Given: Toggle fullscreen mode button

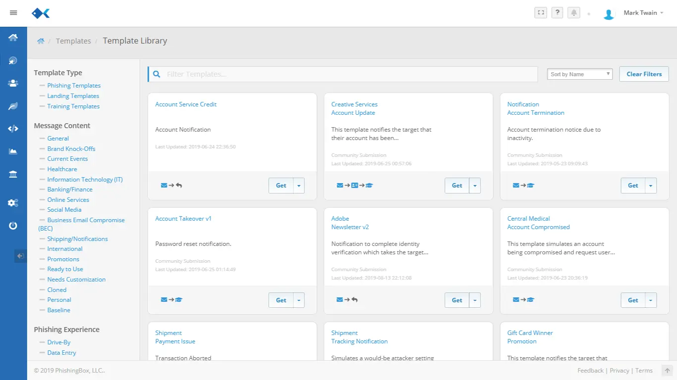Looking at the screenshot, I should click(x=541, y=13).
